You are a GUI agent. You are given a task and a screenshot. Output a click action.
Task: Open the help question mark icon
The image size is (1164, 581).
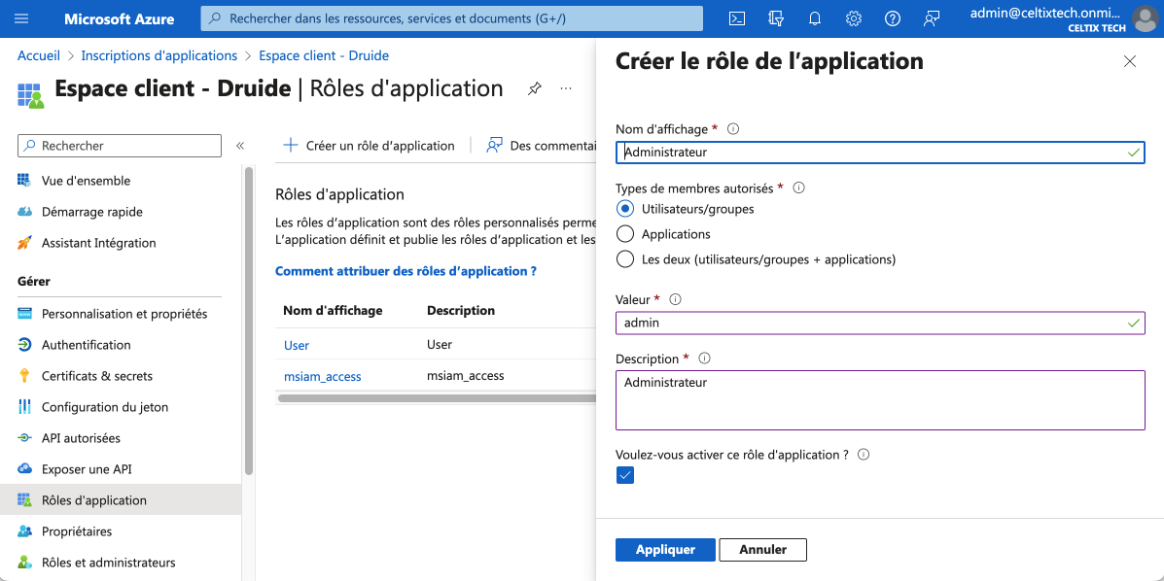[x=893, y=18]
